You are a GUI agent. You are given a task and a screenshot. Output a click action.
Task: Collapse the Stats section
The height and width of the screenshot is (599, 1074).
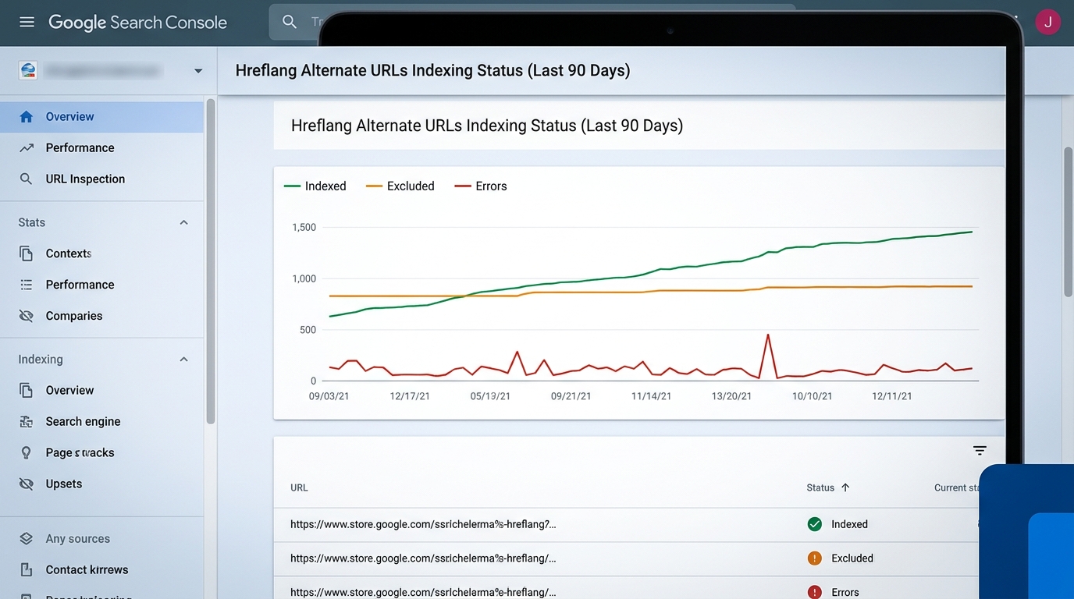click(x=184, y=223)
